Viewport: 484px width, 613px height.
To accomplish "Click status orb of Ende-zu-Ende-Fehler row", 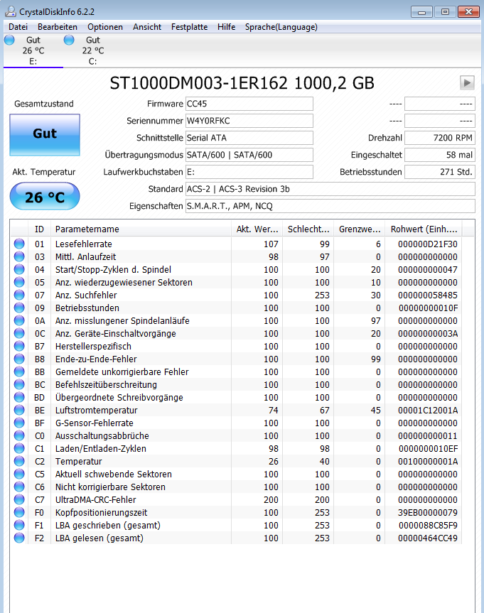I will click(x=19, y=359).
